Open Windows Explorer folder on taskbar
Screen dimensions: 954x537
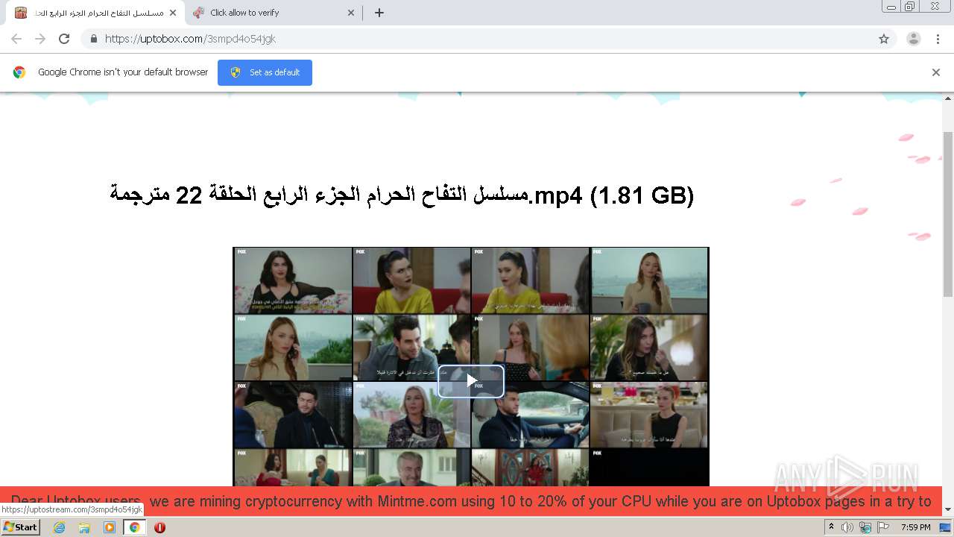tap(84, 527)
